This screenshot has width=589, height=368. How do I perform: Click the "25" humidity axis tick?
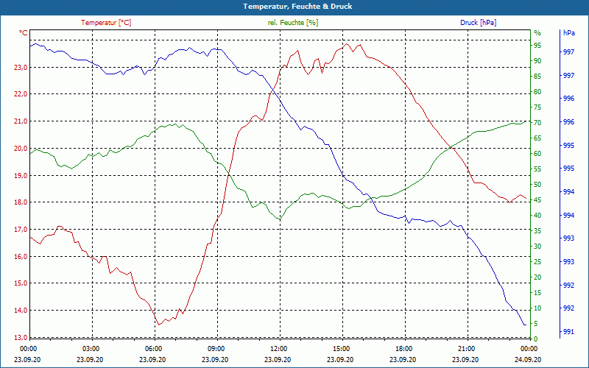pos(537,262)
